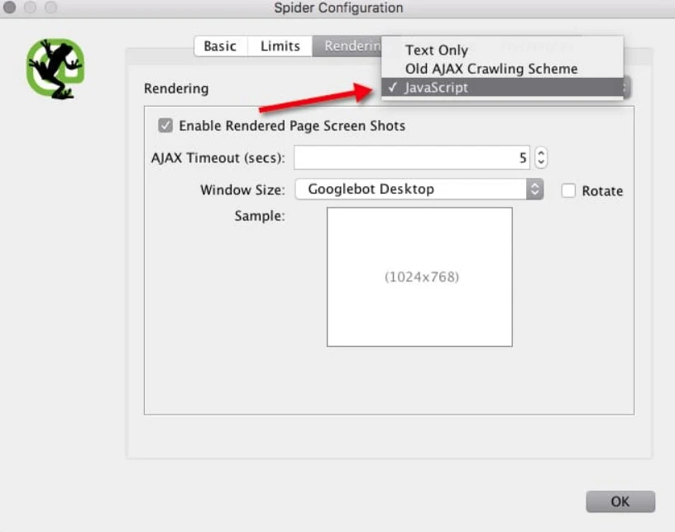
Task: Click the 1024x768 sample preview box
Action: 419,276
